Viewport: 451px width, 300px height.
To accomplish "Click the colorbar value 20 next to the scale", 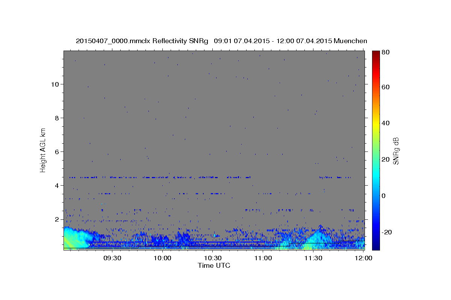I will [x=385, y=159].
